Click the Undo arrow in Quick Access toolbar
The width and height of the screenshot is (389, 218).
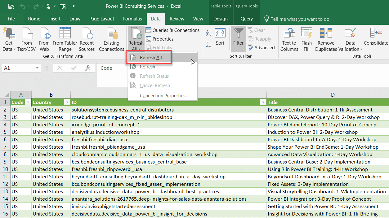[x=22, y=6]
